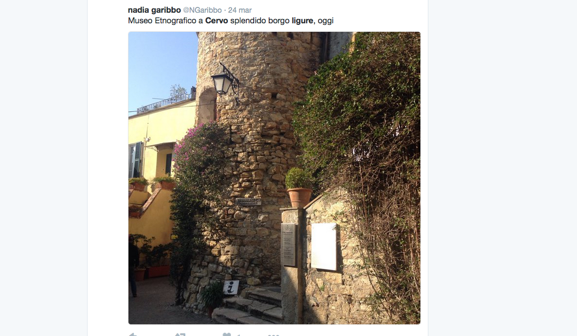Click the bold word Cervo in tweet
This screenshot has height=336, width=577.
tap(217, 21)
